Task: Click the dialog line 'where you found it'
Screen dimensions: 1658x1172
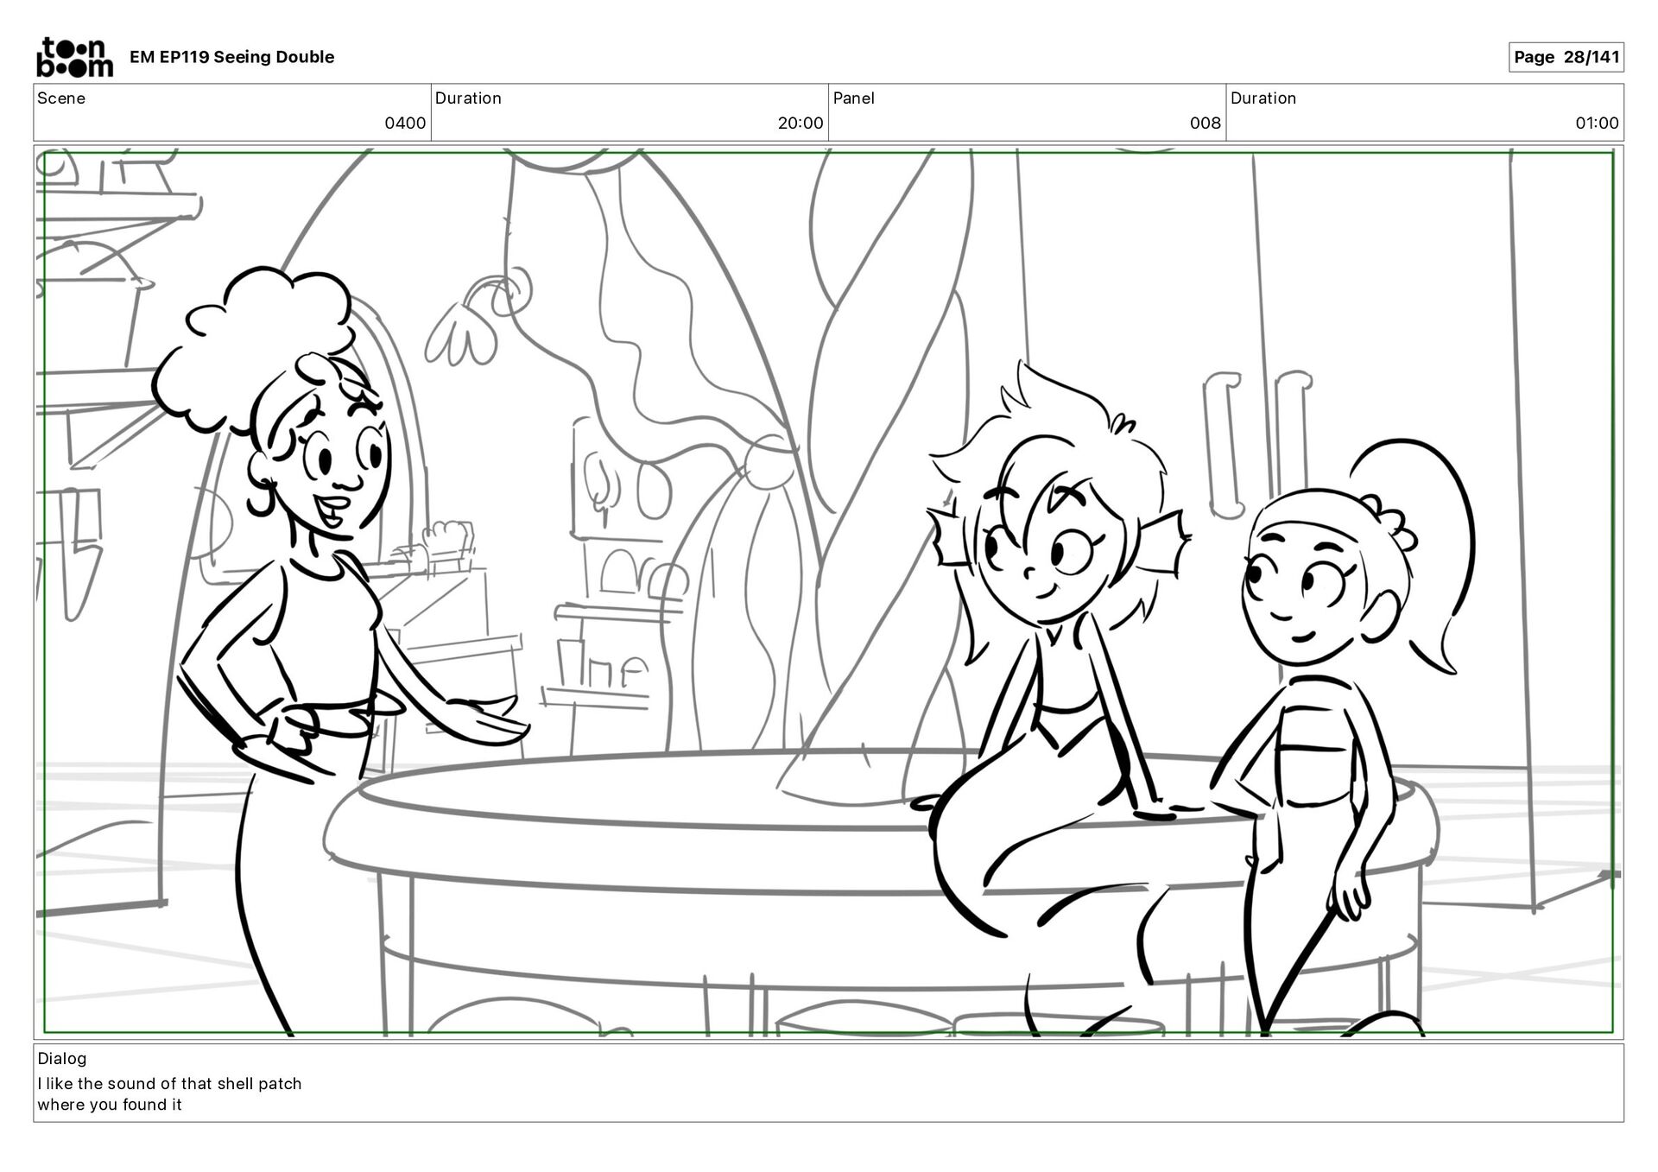Action: 110,1105
